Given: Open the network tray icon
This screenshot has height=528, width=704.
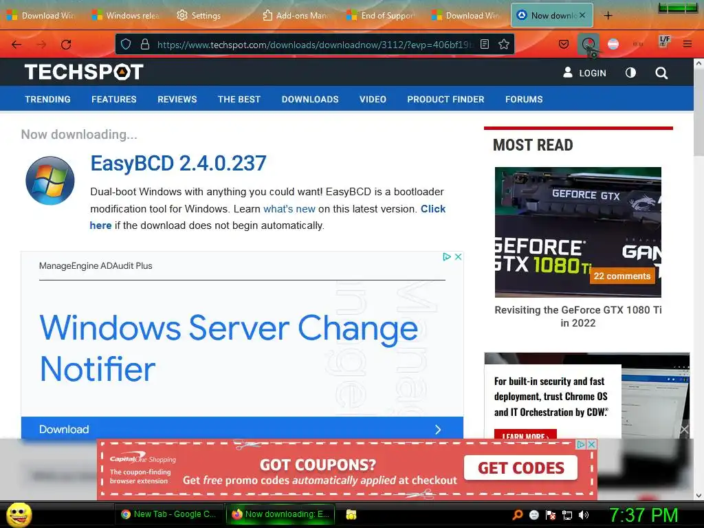Looking at the screenshot, I should tap(567, 515).
